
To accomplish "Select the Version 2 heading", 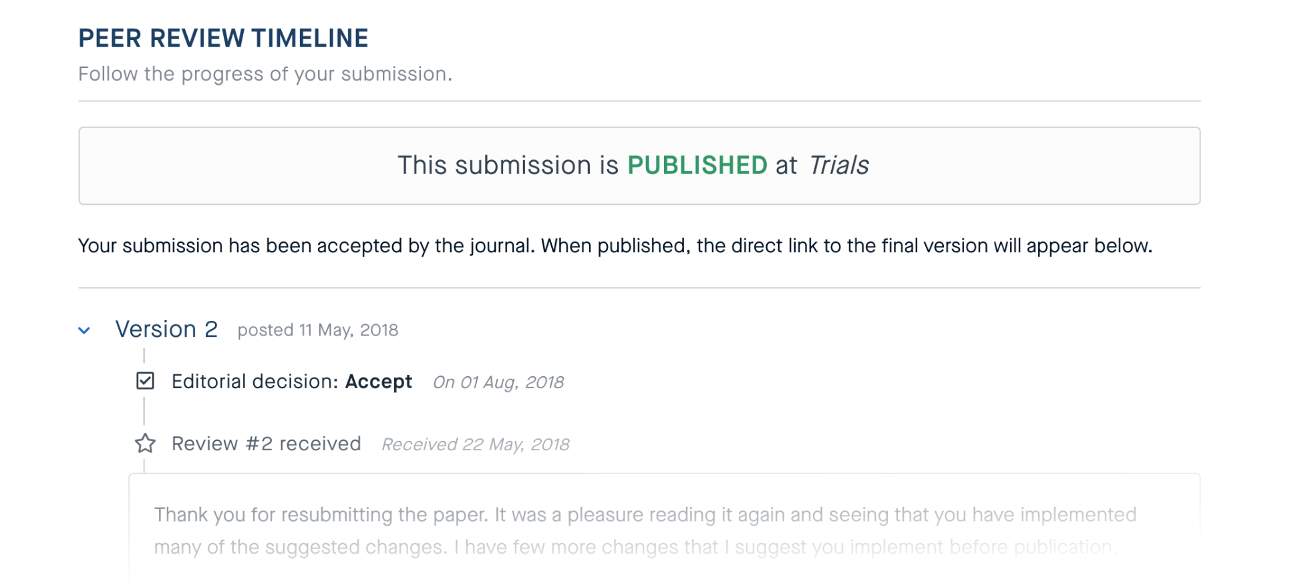I will 166,330.
